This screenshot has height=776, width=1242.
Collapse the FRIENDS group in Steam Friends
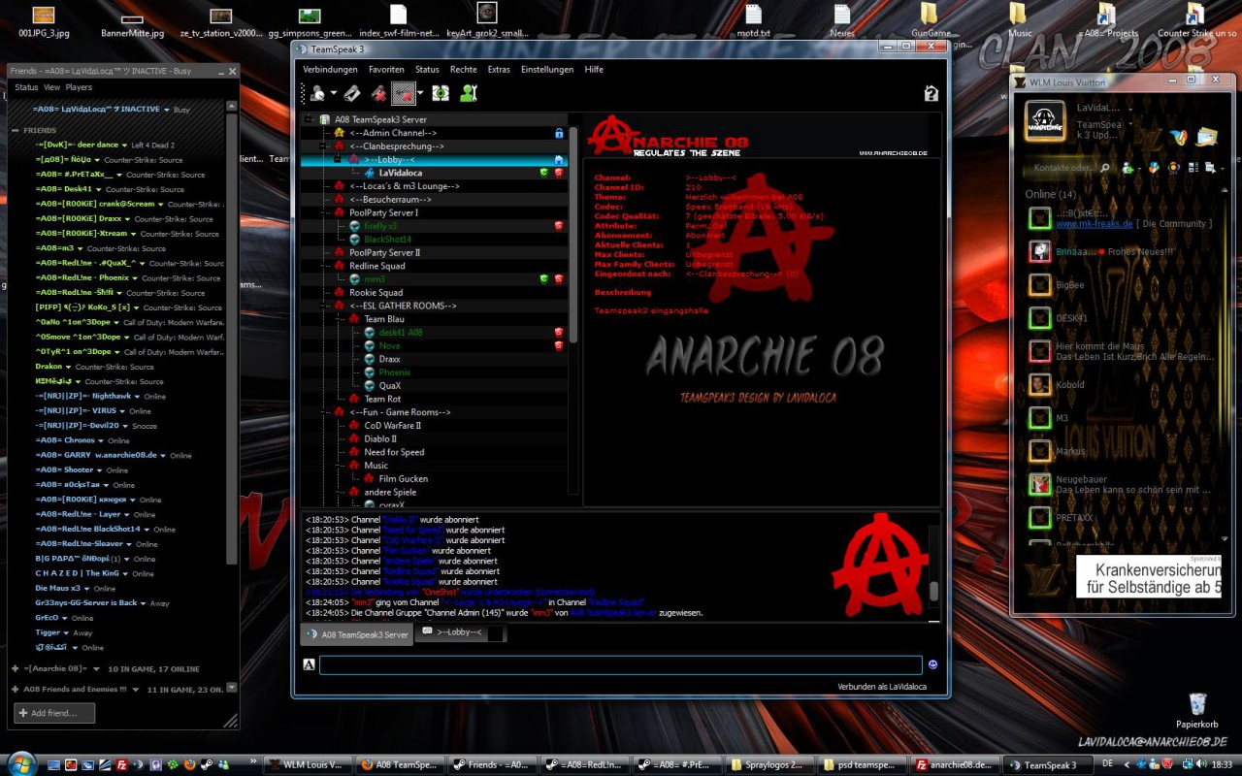(16, 130)
